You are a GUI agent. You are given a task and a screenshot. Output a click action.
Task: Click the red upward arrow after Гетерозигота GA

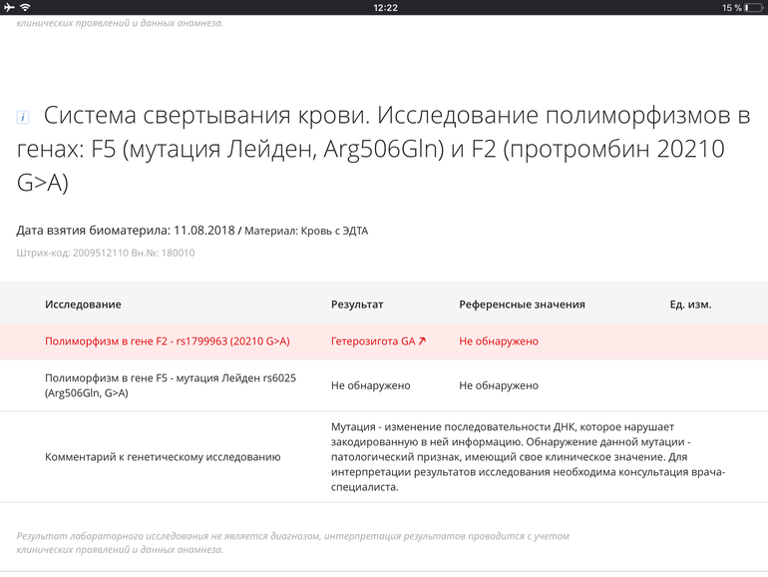pyautogui.click(x=422, y=341)
